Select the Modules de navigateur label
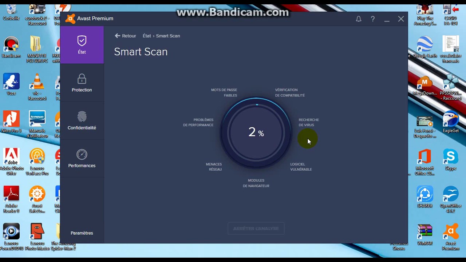 (x=256, y=183)
